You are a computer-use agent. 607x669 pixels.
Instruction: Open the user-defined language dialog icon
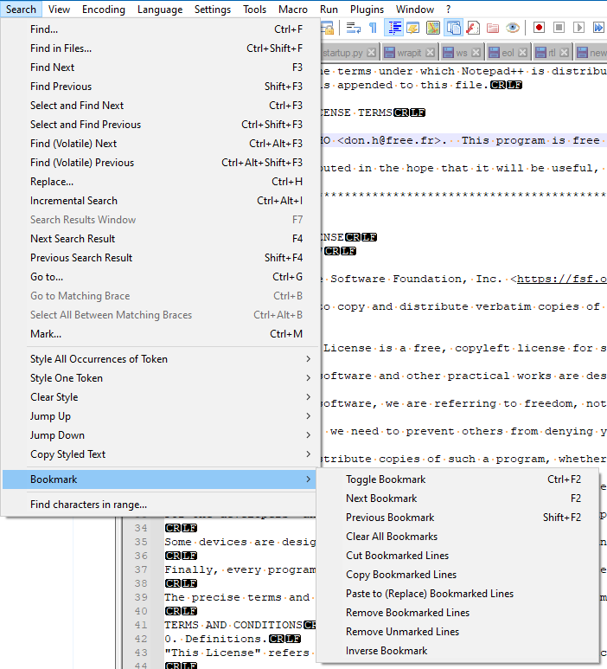[414, 29]
